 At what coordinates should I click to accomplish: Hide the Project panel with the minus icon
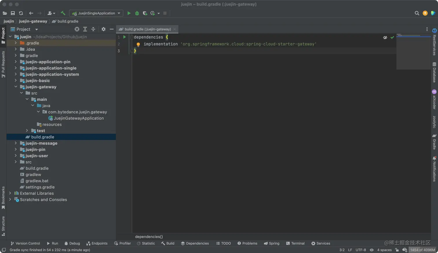[112, 29]
